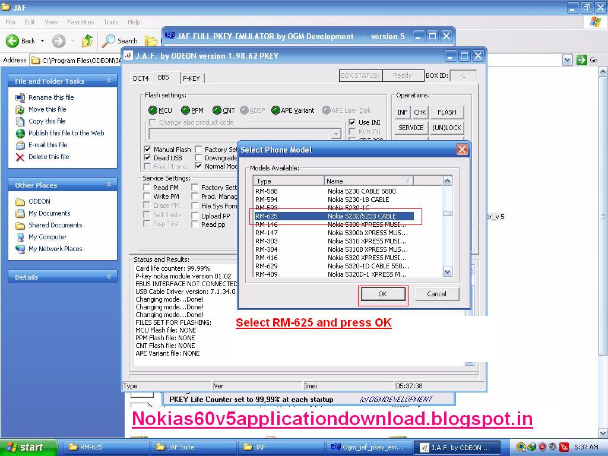Open the address bar dropdown

tap(567, 60)
